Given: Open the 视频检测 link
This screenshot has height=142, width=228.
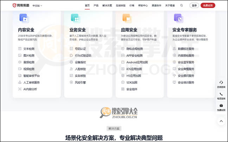Looking at the screenshot, I should (x=29, y=69).
